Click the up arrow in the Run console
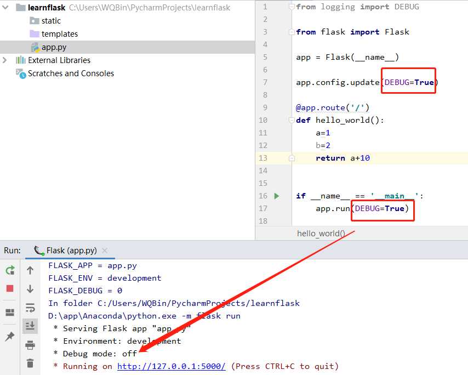Viewport: 468px width, 375px height. 30,270
